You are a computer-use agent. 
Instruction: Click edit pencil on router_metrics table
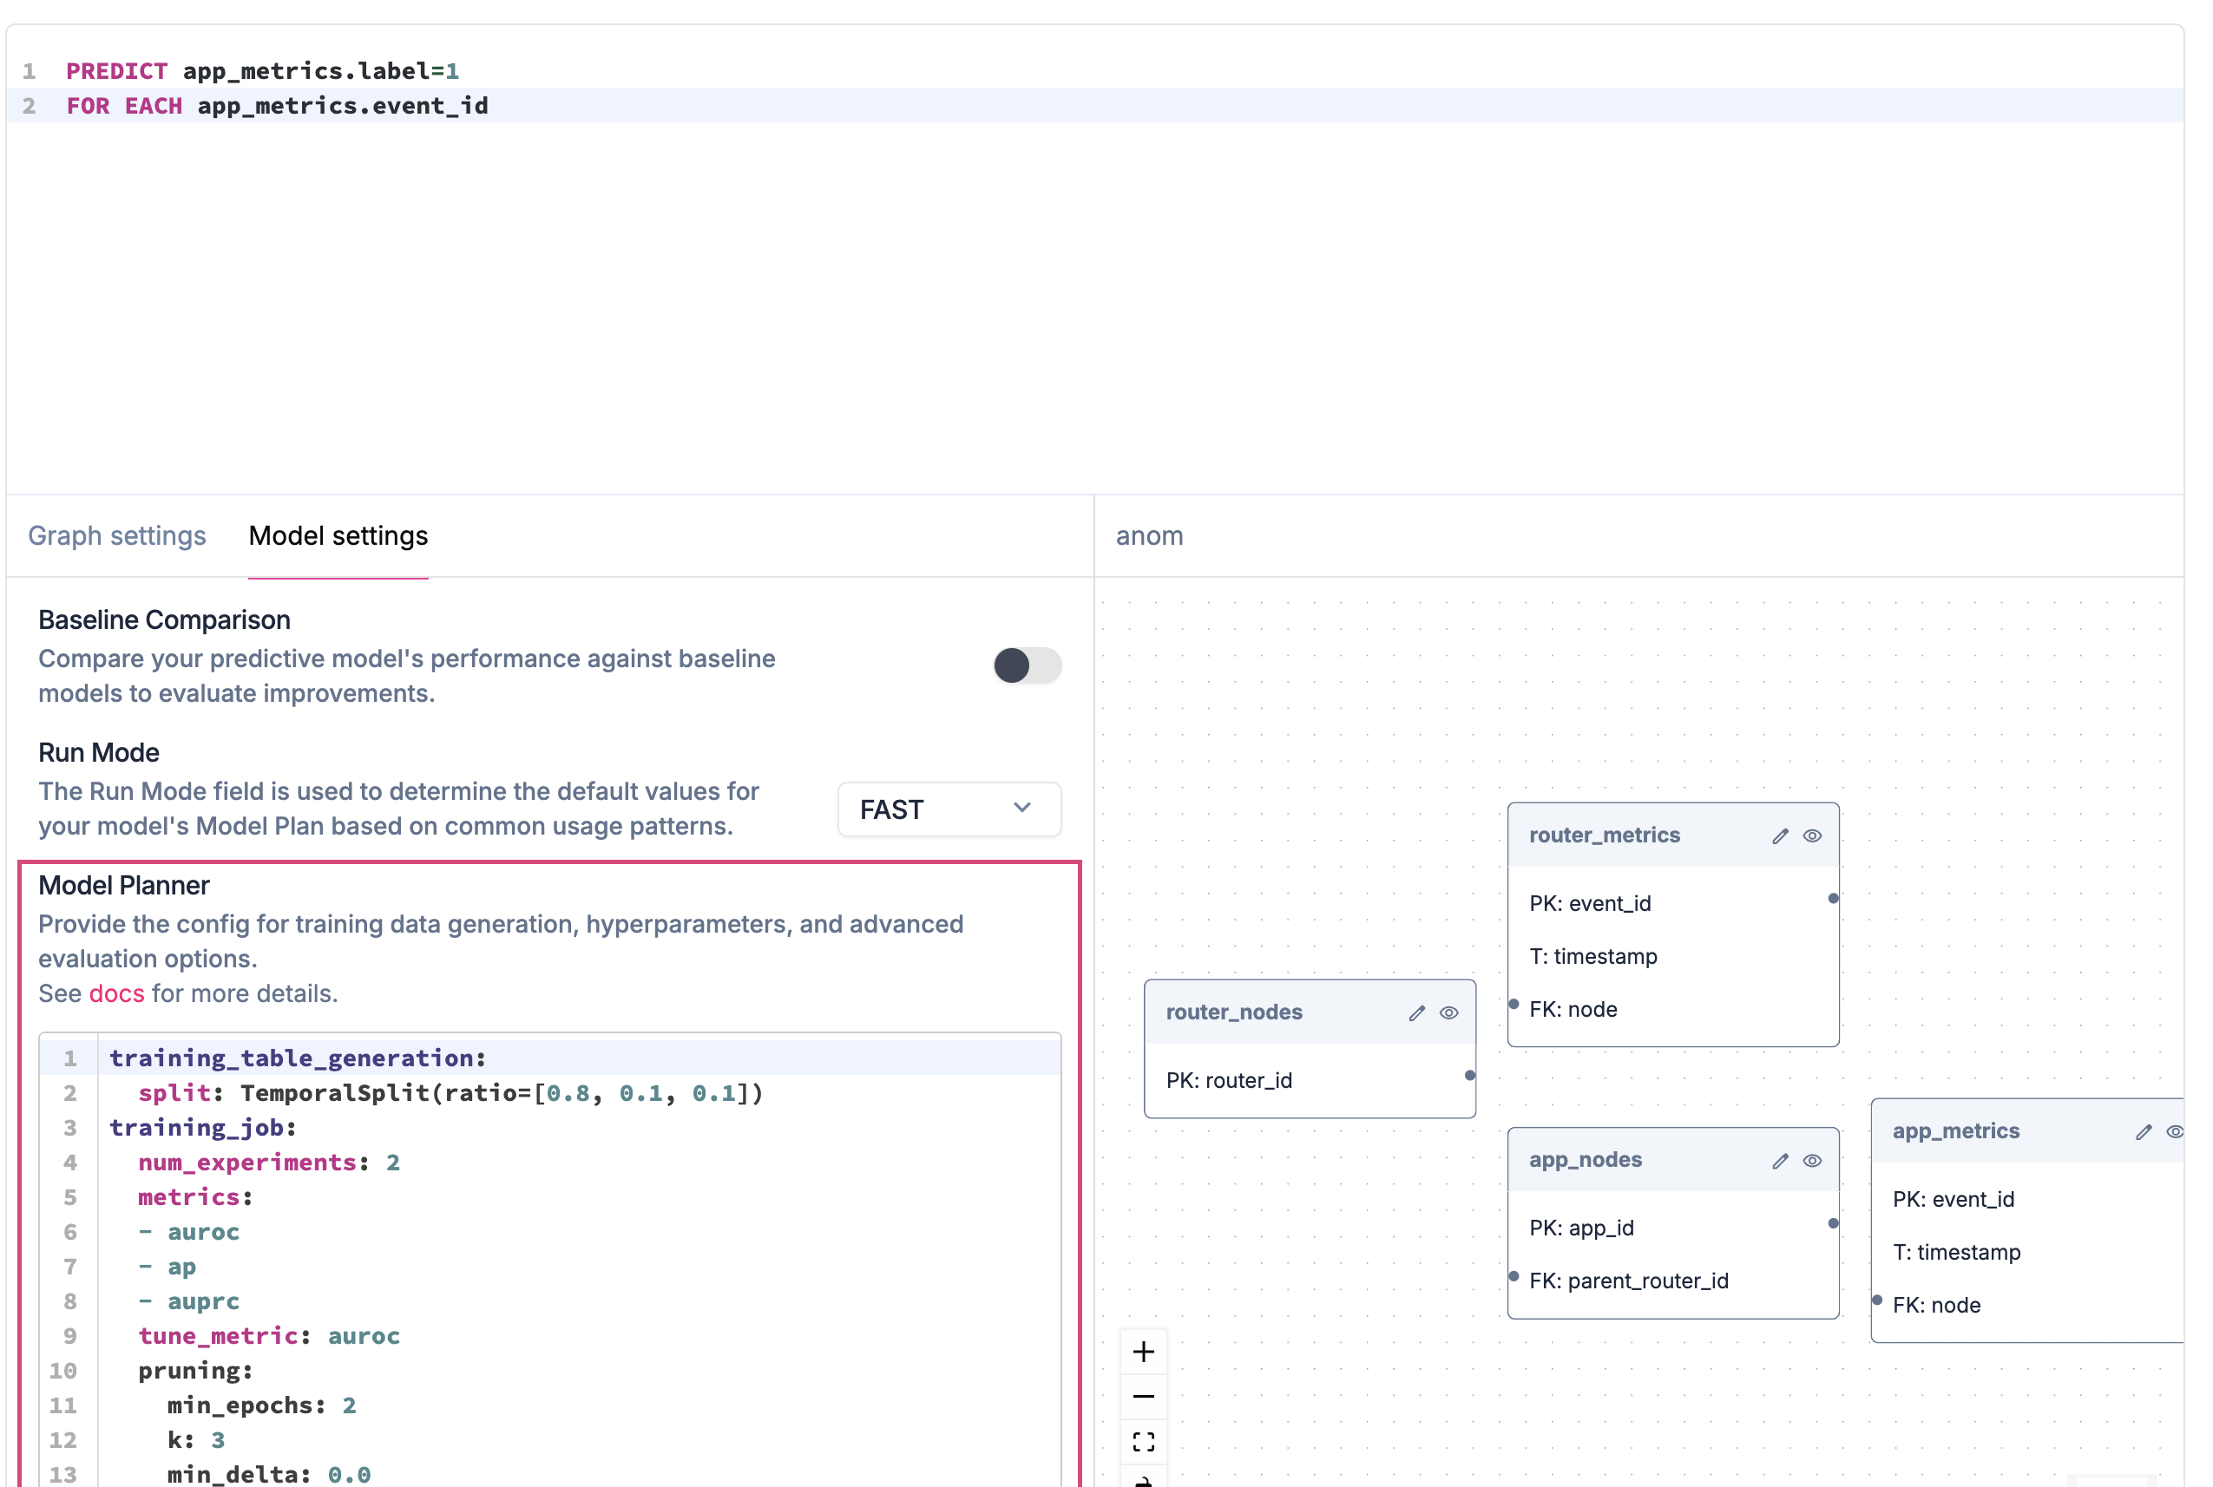coord(1779,835)
